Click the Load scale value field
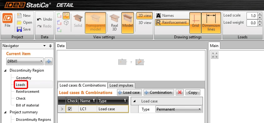This screenshot has height=123, width=264. [x=252, y=16]
